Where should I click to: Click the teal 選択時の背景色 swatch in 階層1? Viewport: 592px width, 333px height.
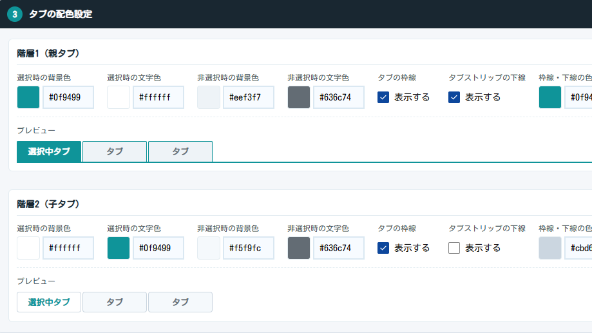coord(28,97)
